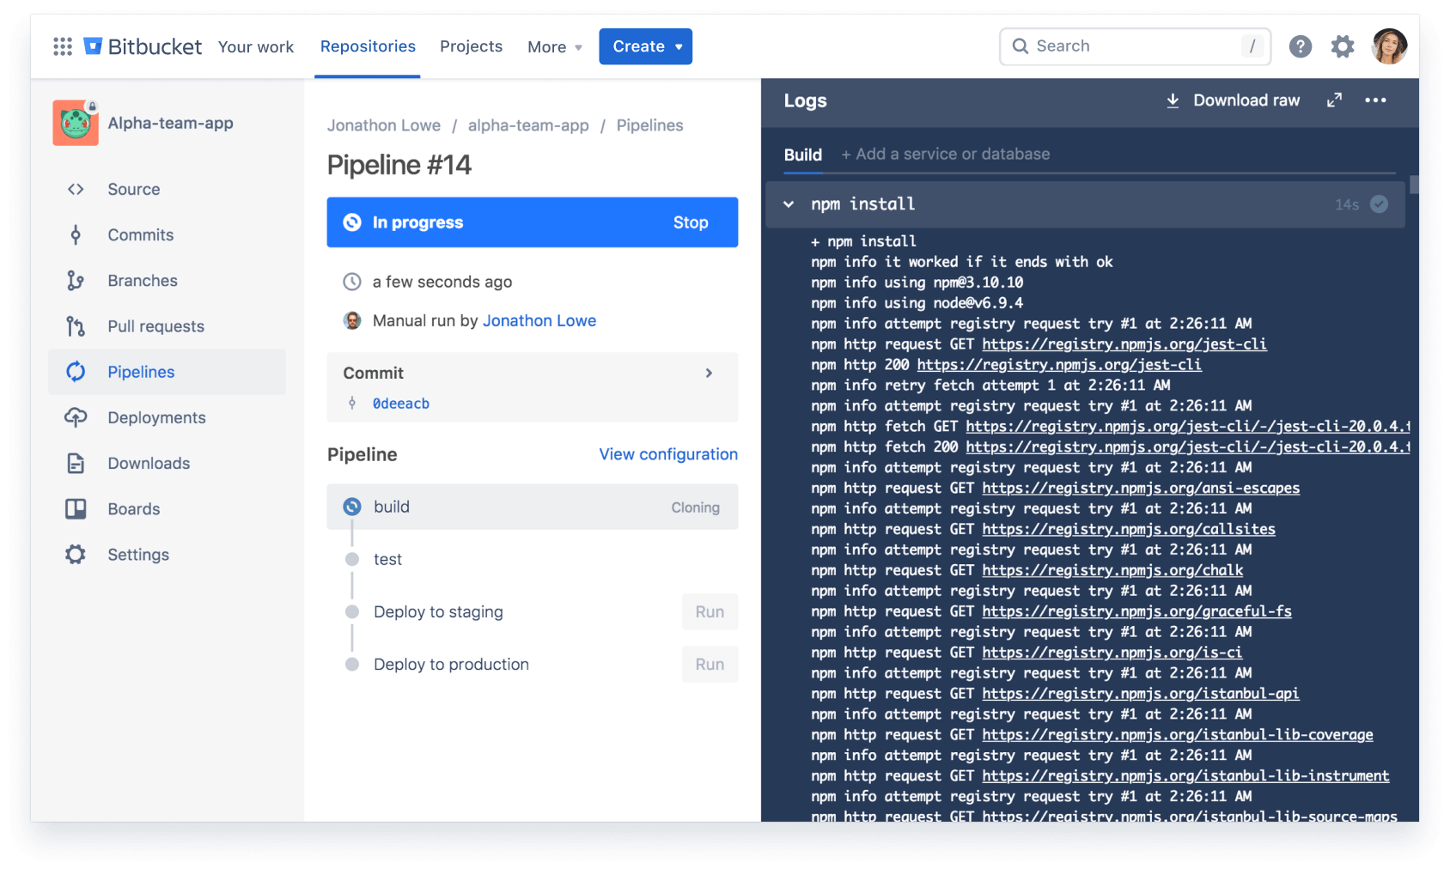Open the More navigation dropdown
This screenshot has height=869, width=1450.
pyautogui.click(x=553, y=46)
